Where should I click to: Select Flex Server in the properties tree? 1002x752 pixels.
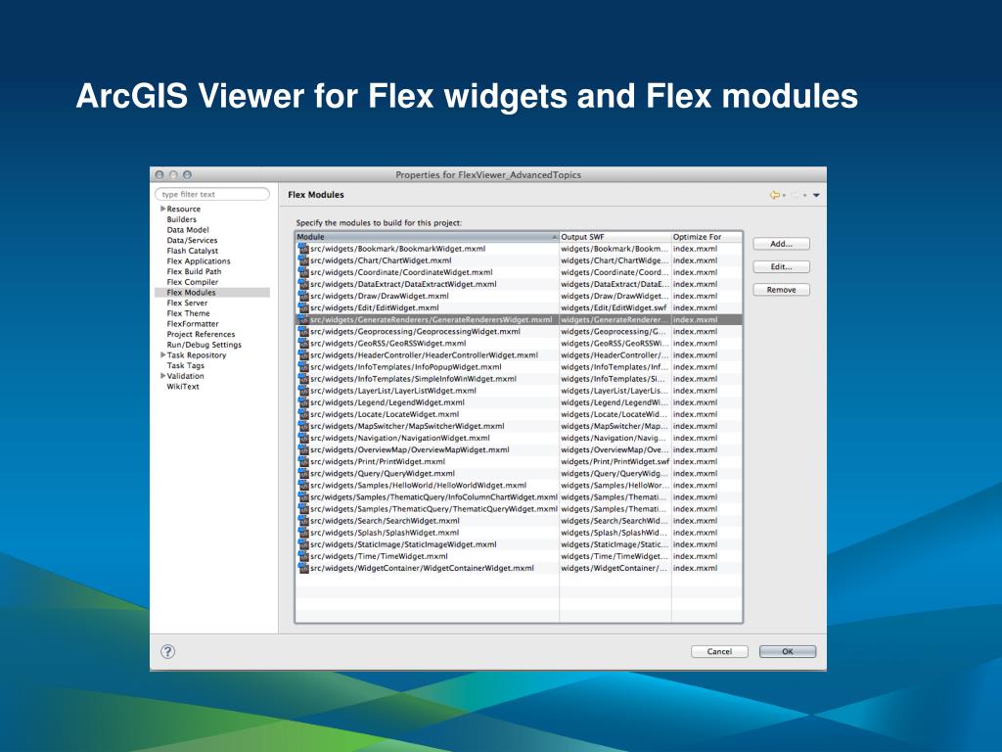(x=187, y=304)
